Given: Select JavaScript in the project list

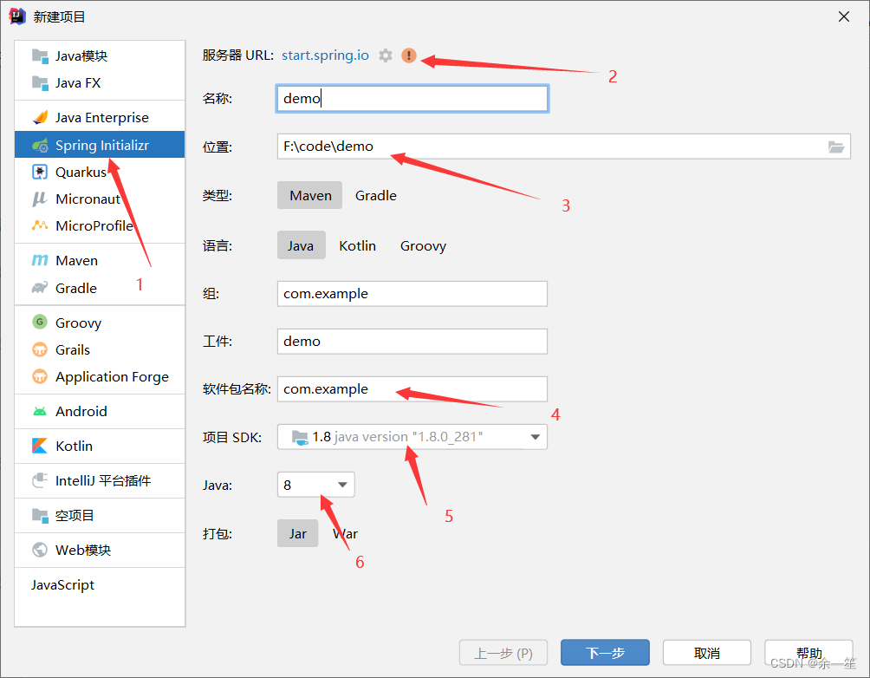Looking at the screenshot, I should 100,584.
